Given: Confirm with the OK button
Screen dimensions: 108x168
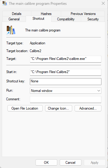Looking at the screenshot, I should pos(46,162).
